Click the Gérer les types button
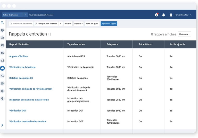 point(92,24)
